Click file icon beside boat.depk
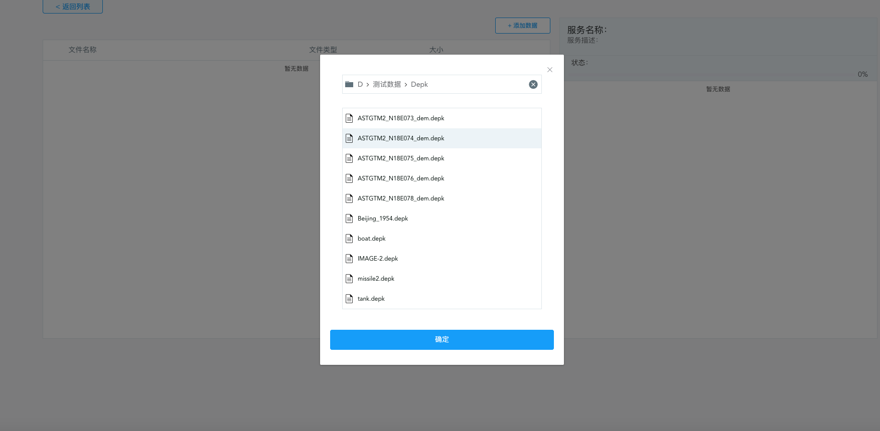Image resolution: width=880 pixels, height=431 pixels. (349, 239)
